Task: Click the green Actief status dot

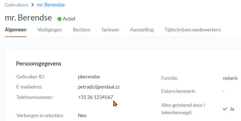Action: (x=59, y=19)
